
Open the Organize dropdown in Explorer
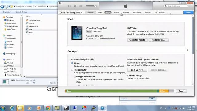click(x=7, y=12)
